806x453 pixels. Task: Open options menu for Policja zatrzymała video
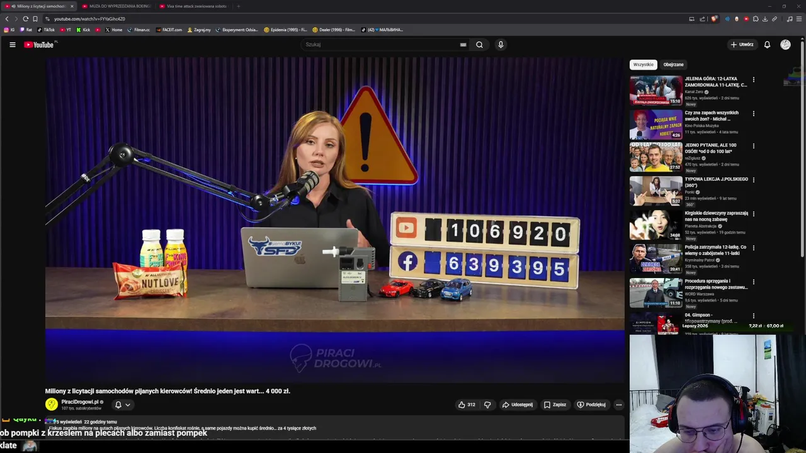[753, 248]
